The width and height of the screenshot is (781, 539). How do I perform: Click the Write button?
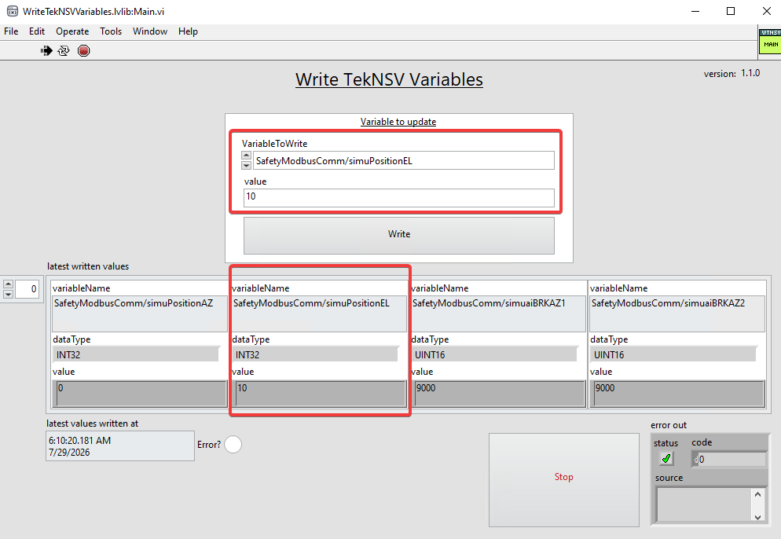(x=399, y=235)
